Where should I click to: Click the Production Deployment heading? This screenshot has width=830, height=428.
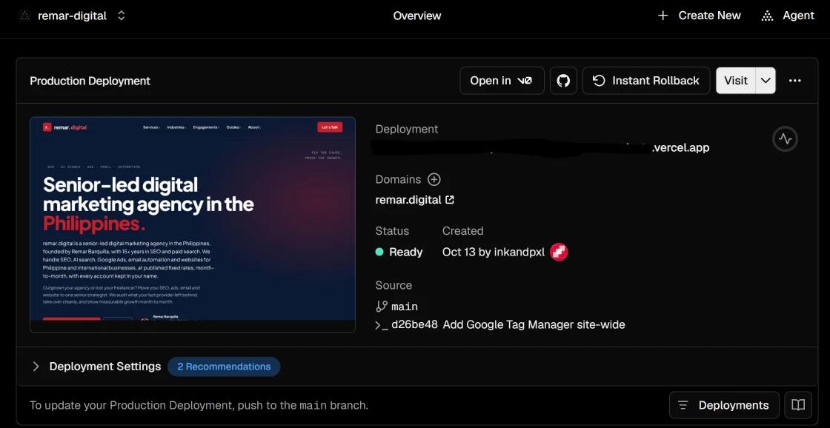(x=90, y=81)
